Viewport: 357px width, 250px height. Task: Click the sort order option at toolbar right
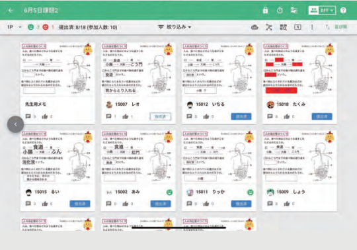click(x=337, y=27)
